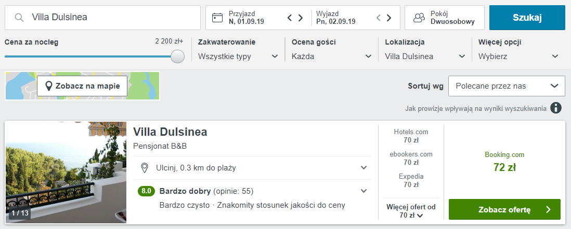Viewport: 571px width, 229px height.
Task: Click the commission info text link
Action: pyautogui.click(x=476, y=108)
